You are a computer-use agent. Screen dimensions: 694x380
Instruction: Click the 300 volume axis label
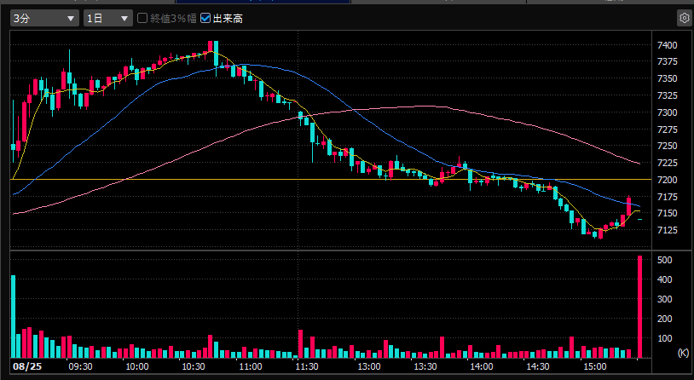(665, 299)
